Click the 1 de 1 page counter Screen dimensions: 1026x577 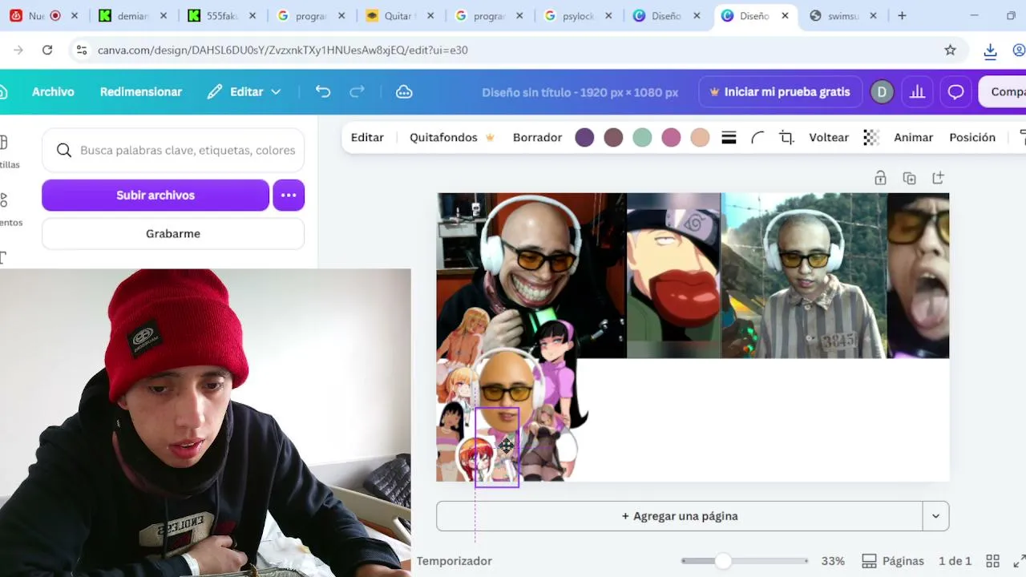[955, 561]
